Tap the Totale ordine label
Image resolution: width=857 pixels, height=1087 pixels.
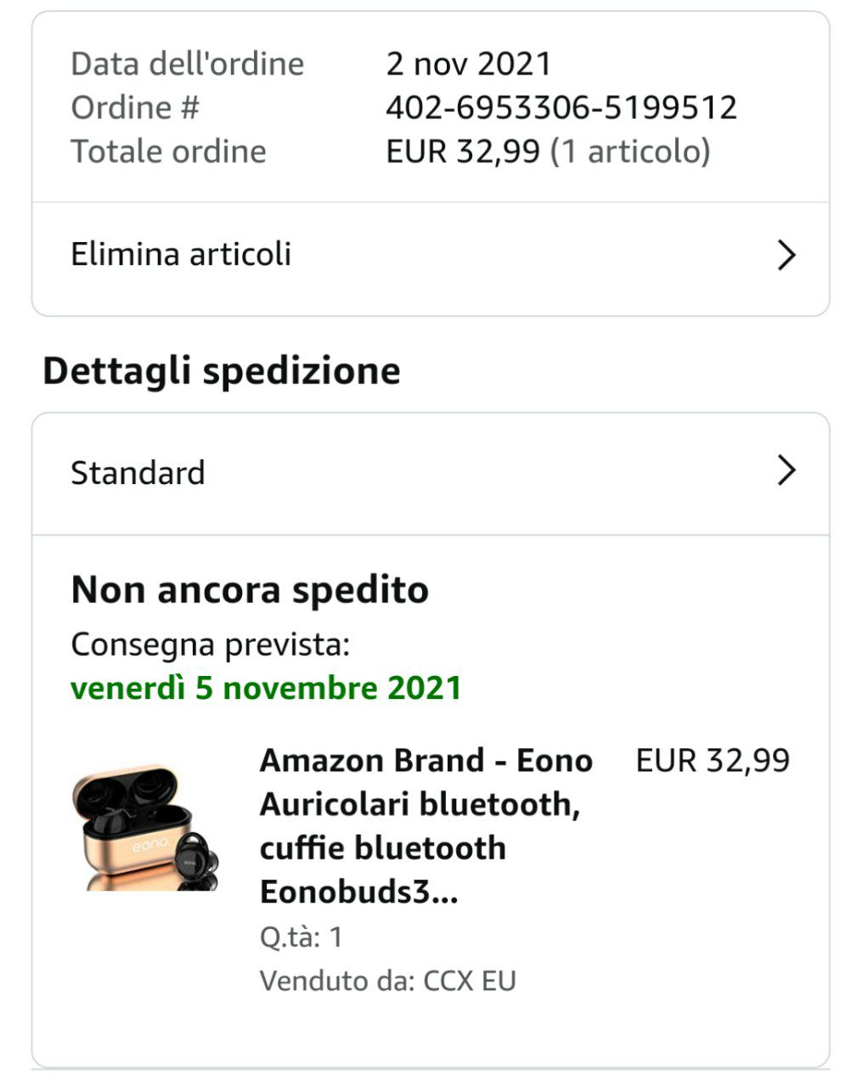coord(168,151)
